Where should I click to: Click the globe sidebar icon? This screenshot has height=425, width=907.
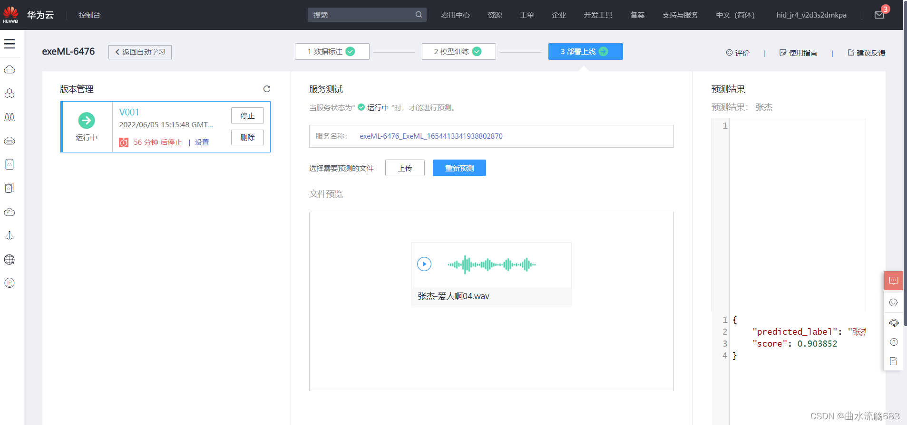coord(10,259)
